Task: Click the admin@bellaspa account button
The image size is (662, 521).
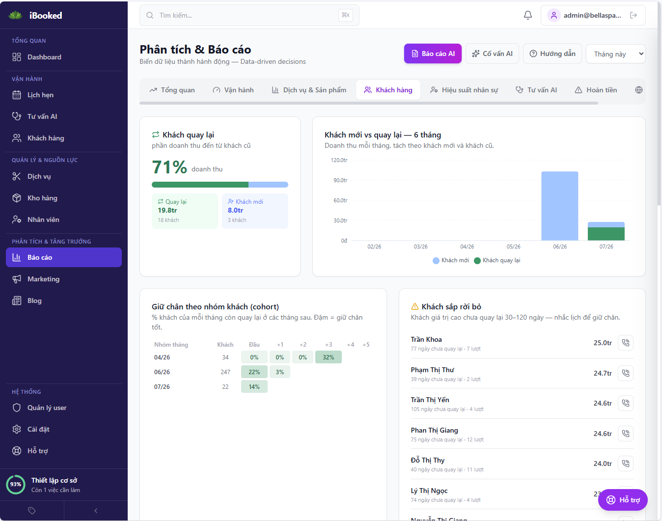Action: click(x=593, y=15)
